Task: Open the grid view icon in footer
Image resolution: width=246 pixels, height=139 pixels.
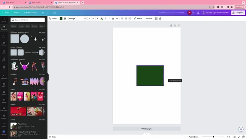Action: click(234, 137)
